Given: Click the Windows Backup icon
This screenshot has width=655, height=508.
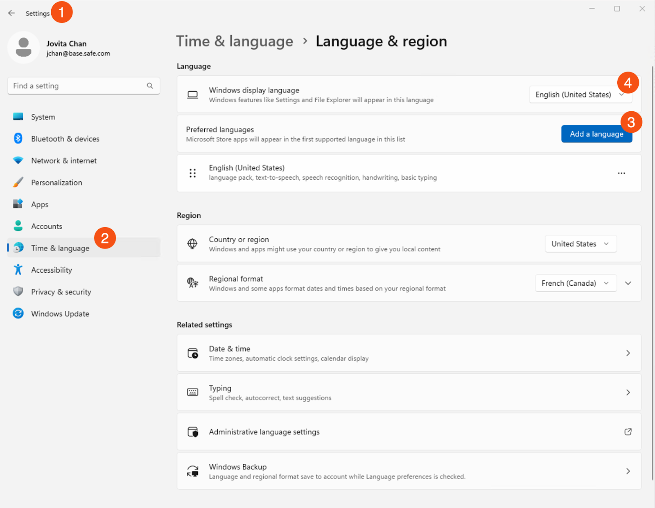Looking at the screenshot, I should (192, 471).
